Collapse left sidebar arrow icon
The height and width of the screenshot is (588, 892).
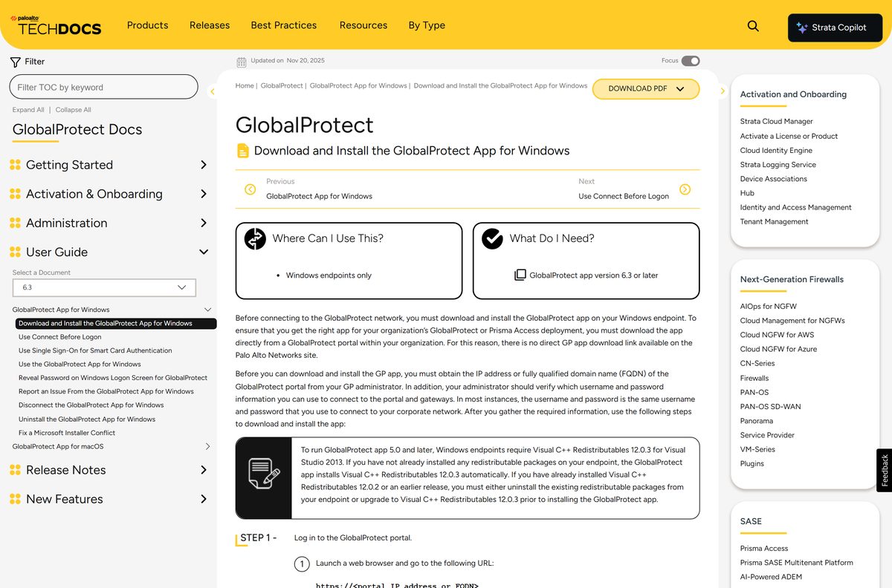coord(212,91)
